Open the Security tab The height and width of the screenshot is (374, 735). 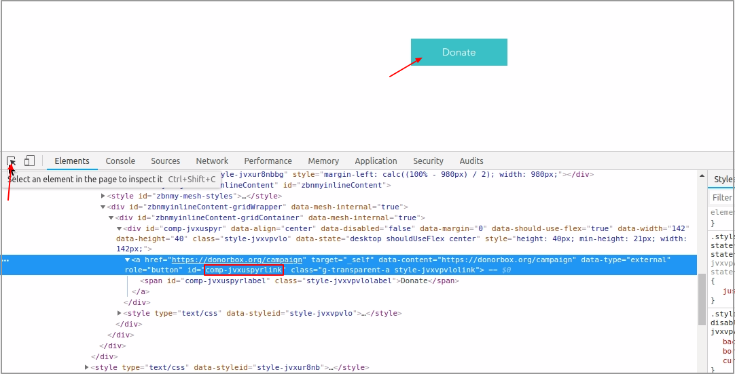pos(428,161)
